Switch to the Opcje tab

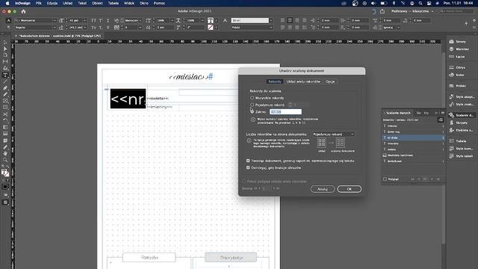pyautogui.click(x=330, y=81)
